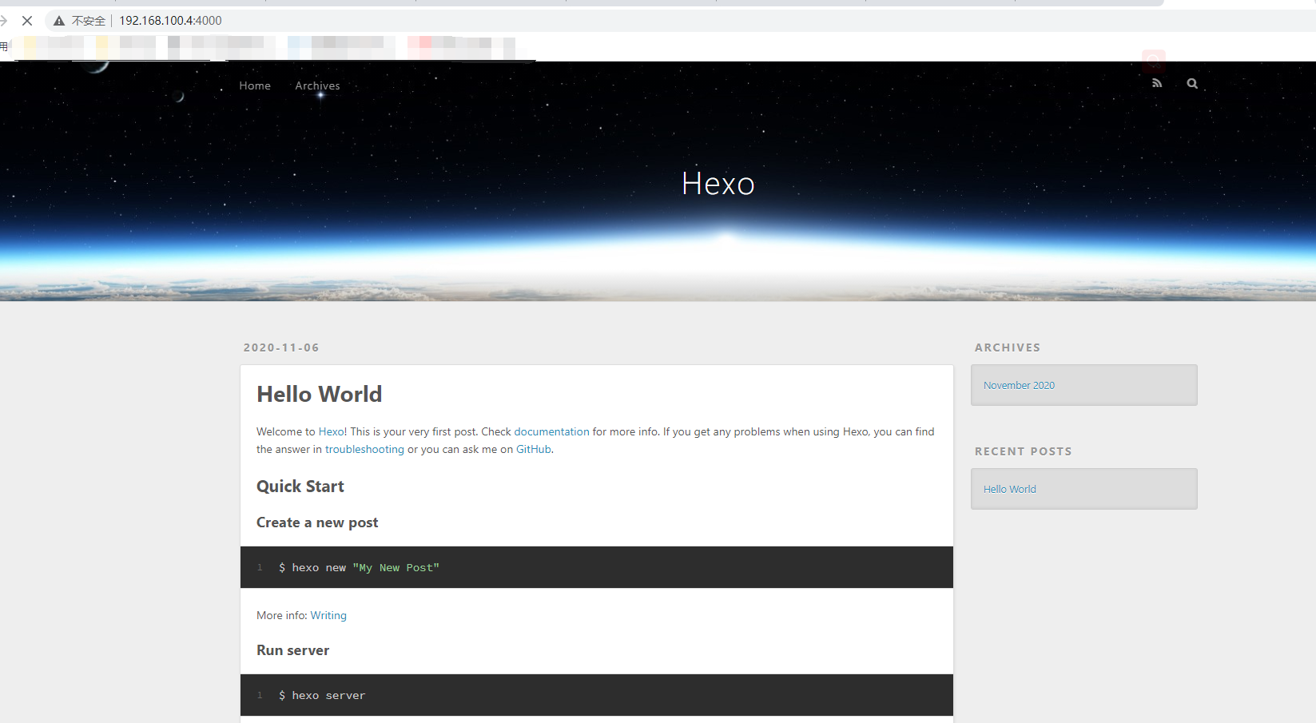This screenshot has width=1316, height=723.
Task: Click the Quick Start heading
Action: coord(300,487)
